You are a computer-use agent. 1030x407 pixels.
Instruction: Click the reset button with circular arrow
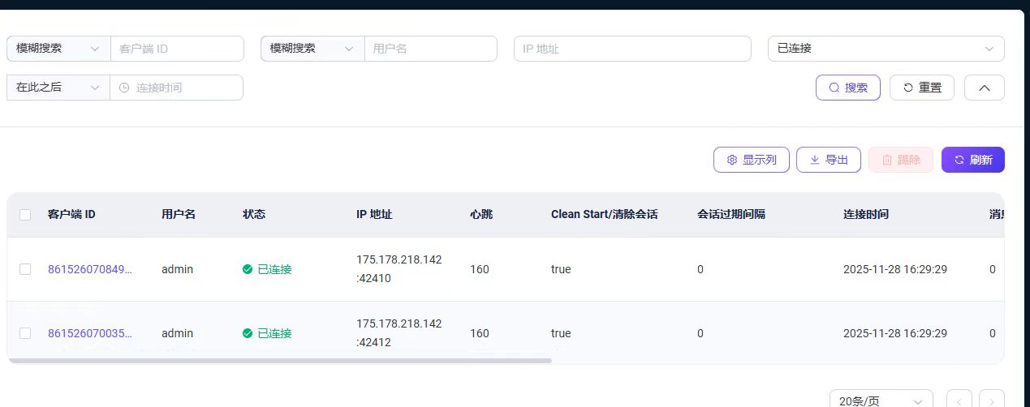tap(921, 88)
